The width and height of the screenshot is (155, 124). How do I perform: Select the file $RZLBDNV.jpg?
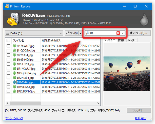coord(26,91)
